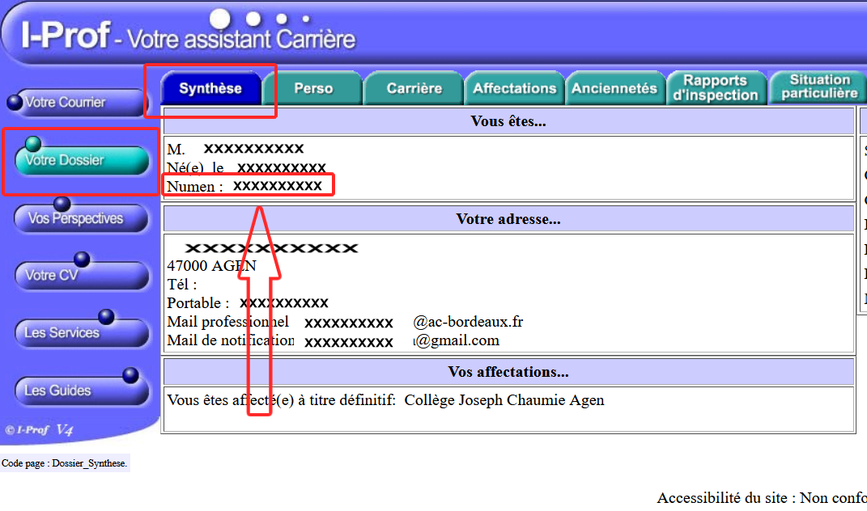Switch to the Synthèse tab
Screen dimensions: 867x511
coord(210,88)
